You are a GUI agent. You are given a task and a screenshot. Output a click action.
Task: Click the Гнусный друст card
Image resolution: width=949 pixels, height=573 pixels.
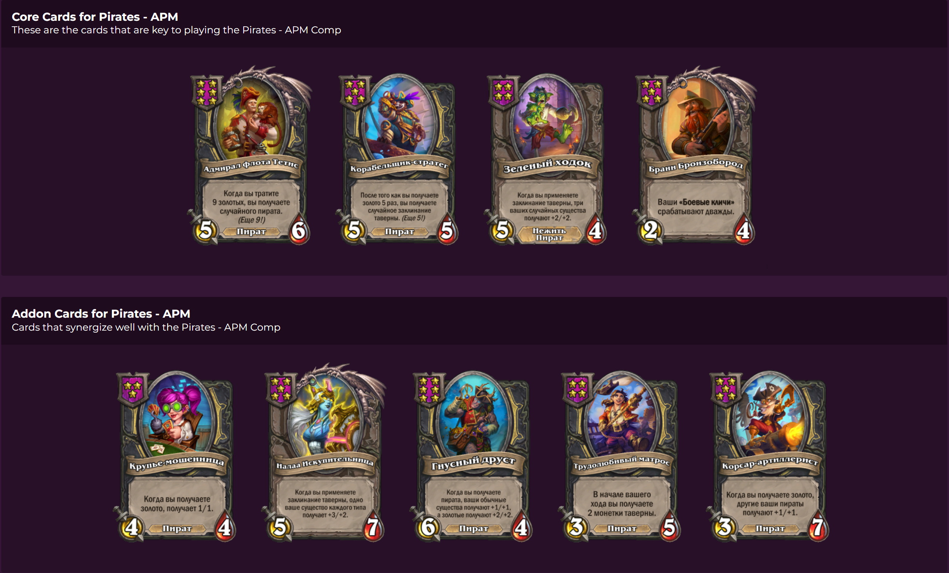[x=473, y=456]
